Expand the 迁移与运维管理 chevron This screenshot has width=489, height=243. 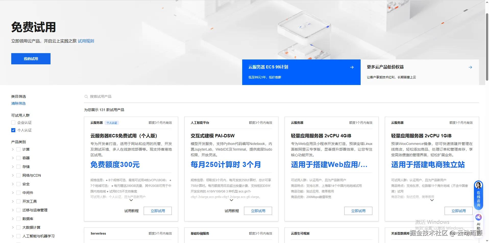[13, 210]
